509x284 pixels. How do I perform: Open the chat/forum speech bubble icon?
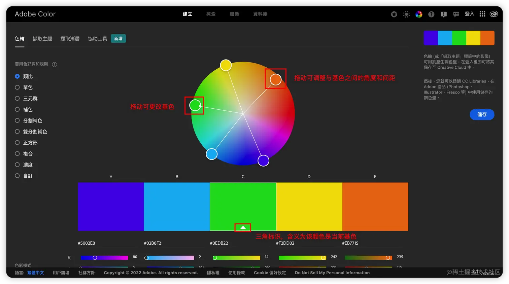pos(456,14)
